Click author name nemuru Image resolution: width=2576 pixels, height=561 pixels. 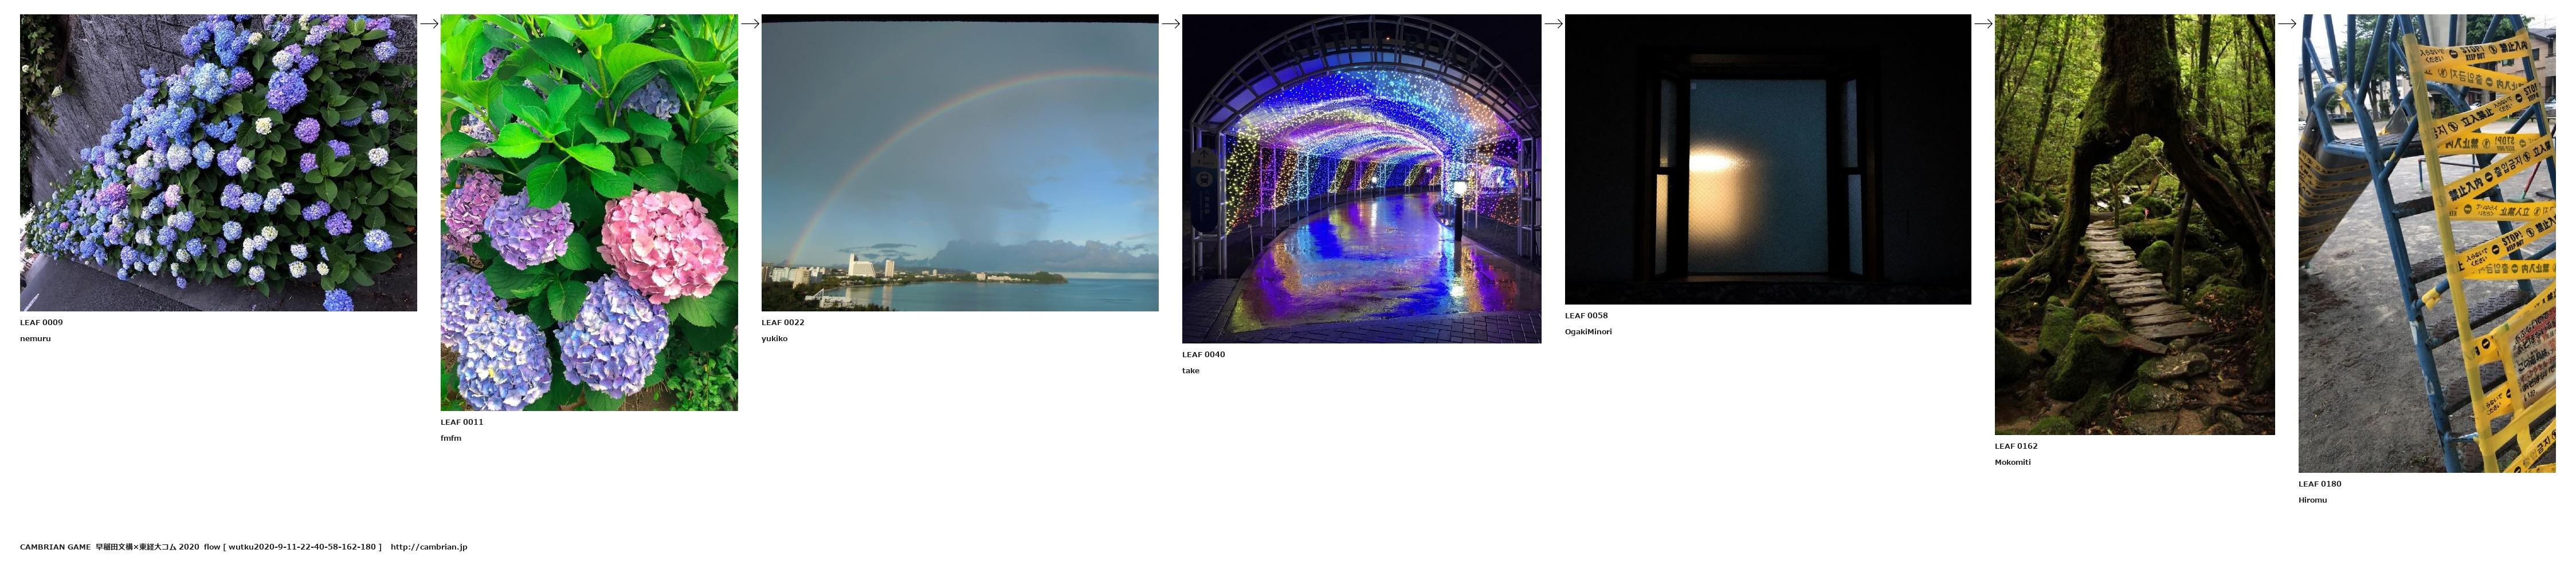pos(35,338)
